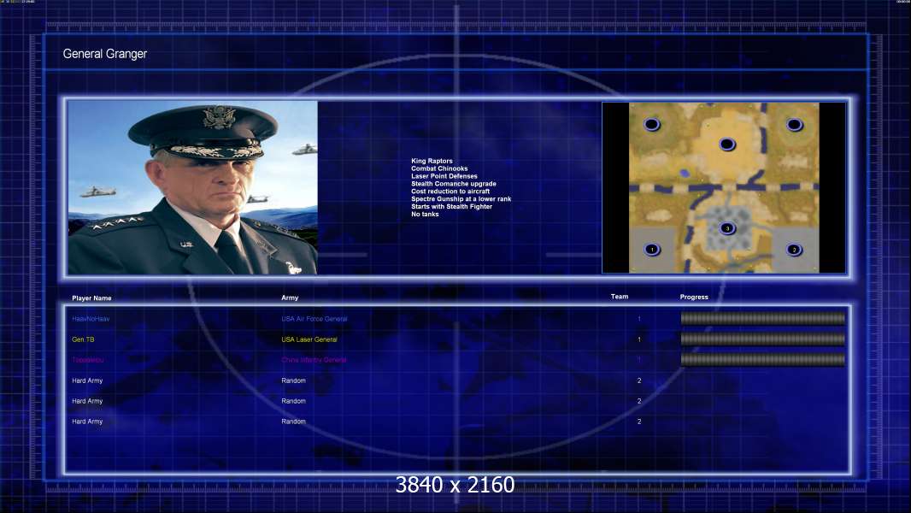Click the General Granger title text

(x=104, y=54)
